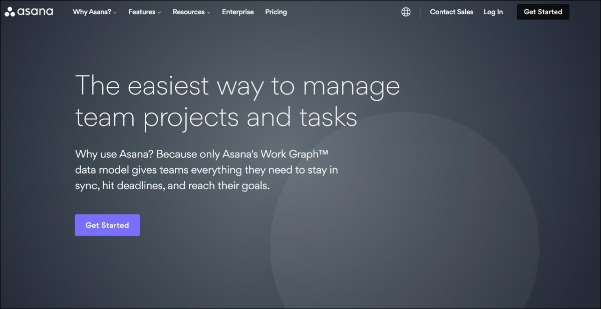This screenshot has height=309, width=601.
Task: Click the Contact Sales link
Action: (x=451, y=12)
